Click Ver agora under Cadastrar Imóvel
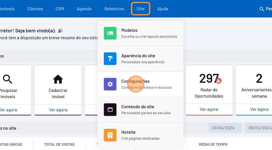The image size is (272, 150). pos(58,110)
